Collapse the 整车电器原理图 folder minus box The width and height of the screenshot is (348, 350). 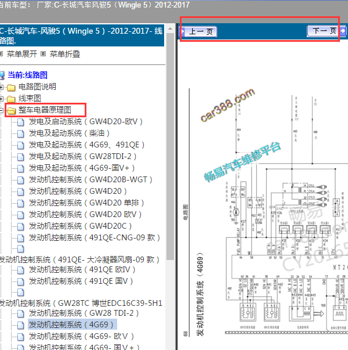click(x=1, y=110)
